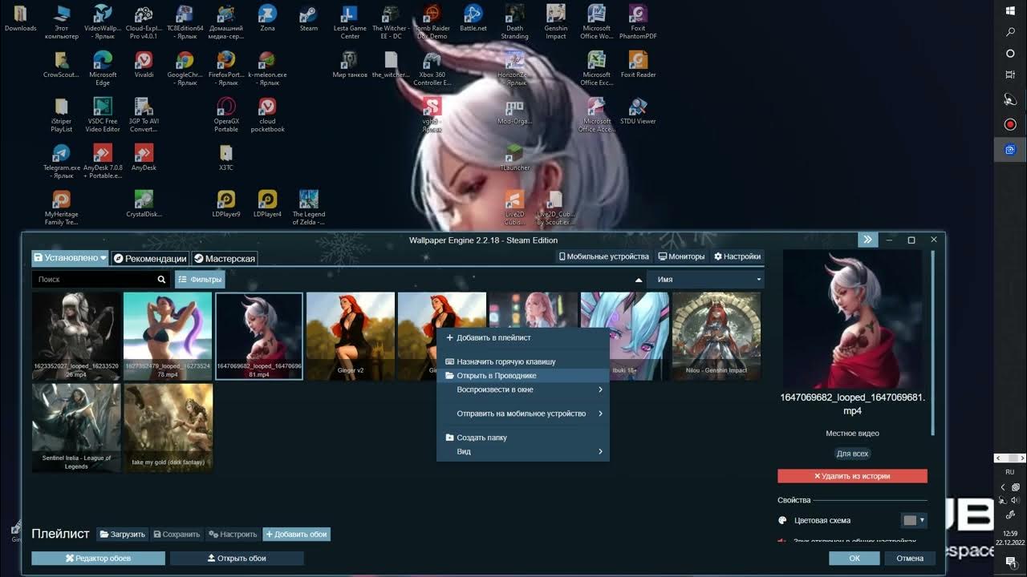Open the Мониторы button
This screenshot has height=577, width=1027.
coord(681,256)
